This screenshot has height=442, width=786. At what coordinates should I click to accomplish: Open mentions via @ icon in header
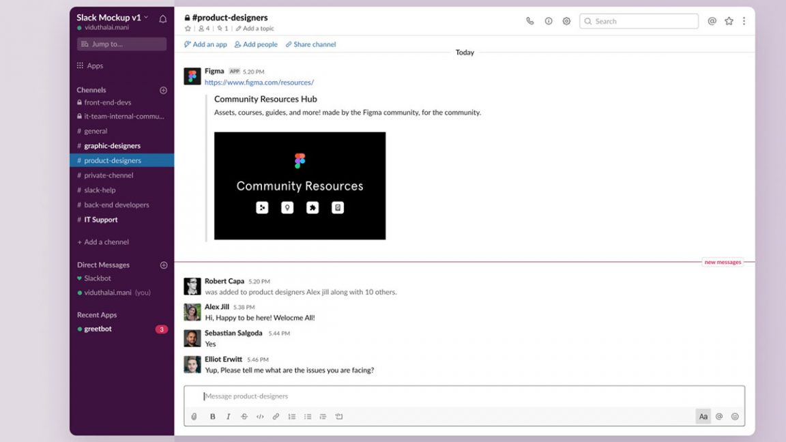pyautogui.click(x=712, y=21)
